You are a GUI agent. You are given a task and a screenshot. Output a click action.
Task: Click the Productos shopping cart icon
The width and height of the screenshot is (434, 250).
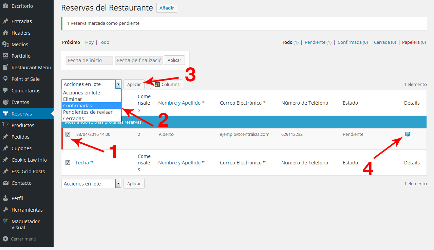(5, 125)
